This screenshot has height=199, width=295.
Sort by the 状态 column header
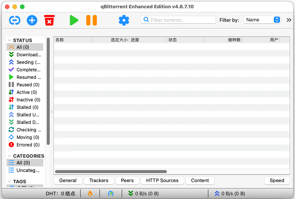tap(185, 40)
